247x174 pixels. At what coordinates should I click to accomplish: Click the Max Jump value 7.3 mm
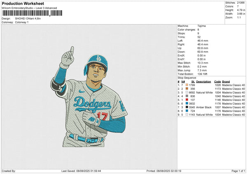pyautogui.click(x=202, y=70)
